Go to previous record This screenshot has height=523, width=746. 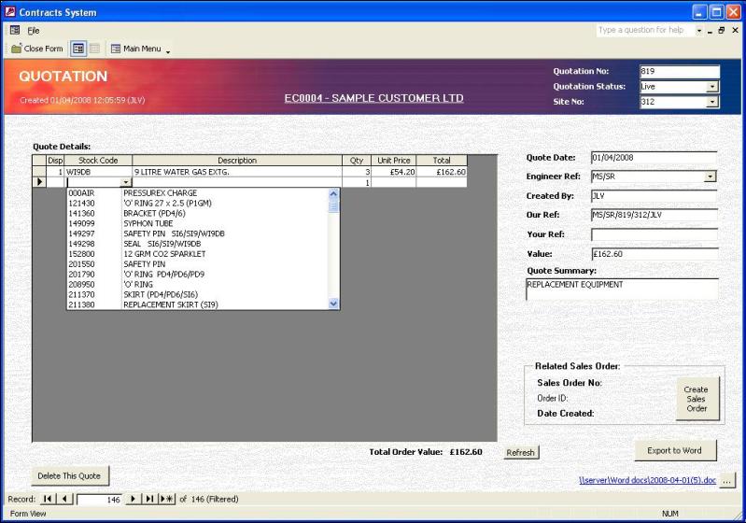tap(64, 500)
